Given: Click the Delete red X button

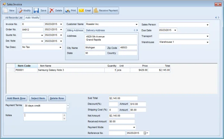Looking at the screenshot, I should (56, 11).
